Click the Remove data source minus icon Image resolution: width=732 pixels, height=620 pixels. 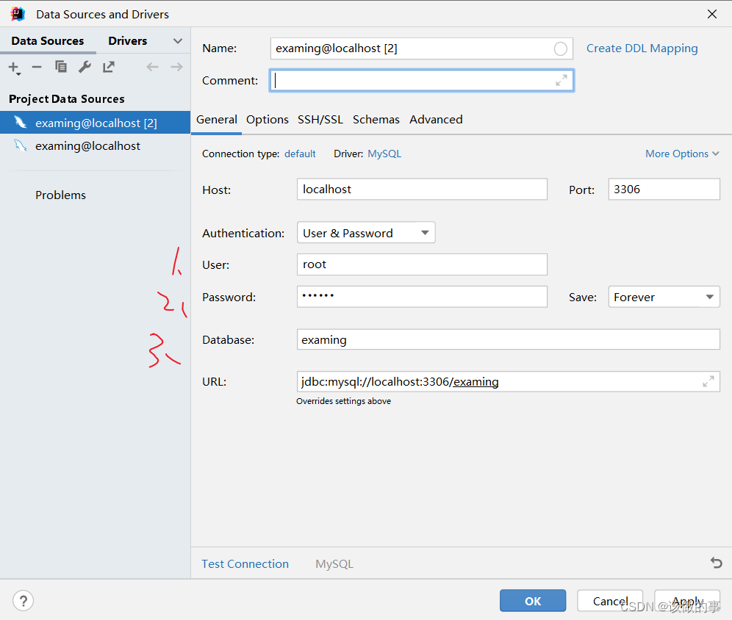tap(37, 67)
